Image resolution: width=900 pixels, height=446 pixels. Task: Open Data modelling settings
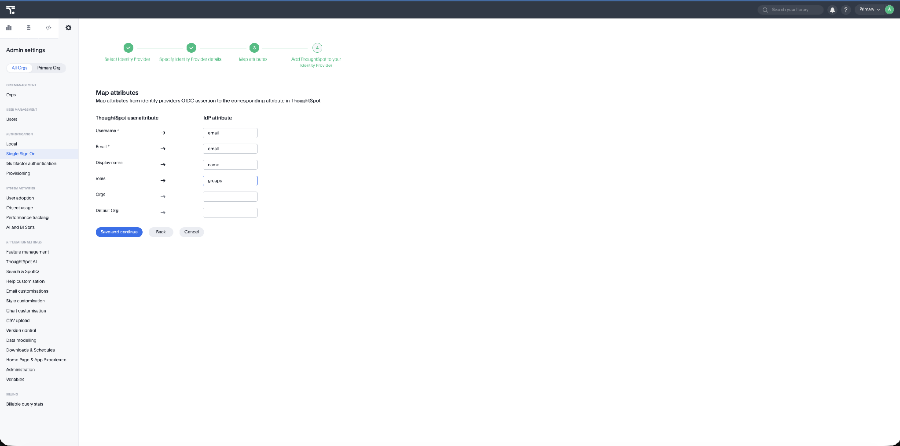tap(21, 341)
